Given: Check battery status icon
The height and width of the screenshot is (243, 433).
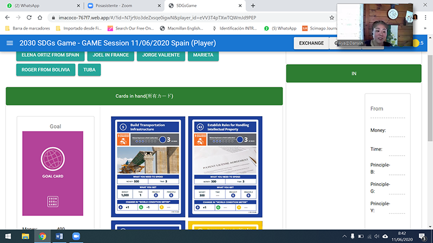Looking at the screenshot, I should tap(360, 237).
